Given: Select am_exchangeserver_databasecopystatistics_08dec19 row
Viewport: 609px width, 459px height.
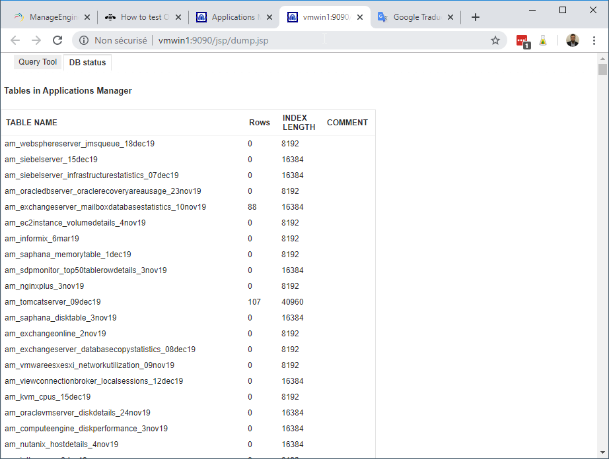Looking at the screenshot, I should (188, 350).
